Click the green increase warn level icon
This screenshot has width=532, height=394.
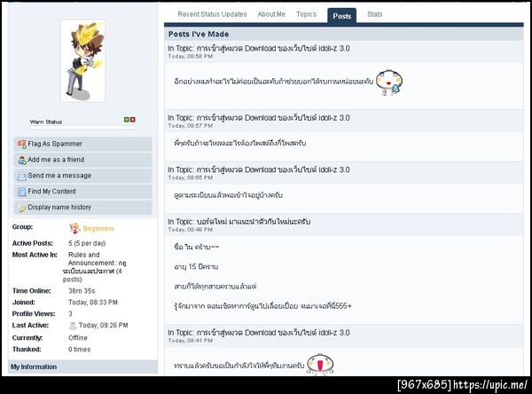[127, 120]
